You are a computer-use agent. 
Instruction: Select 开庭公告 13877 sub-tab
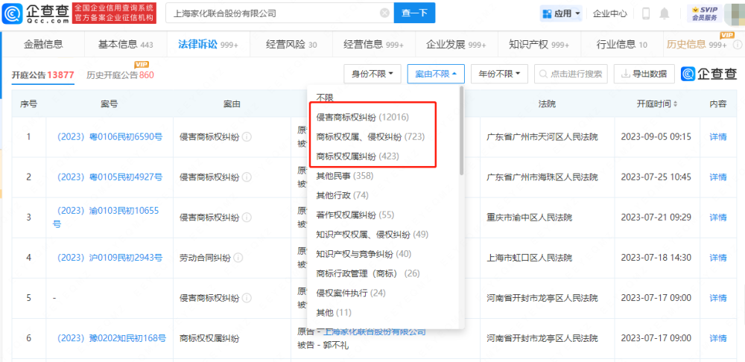pos(42,75)
